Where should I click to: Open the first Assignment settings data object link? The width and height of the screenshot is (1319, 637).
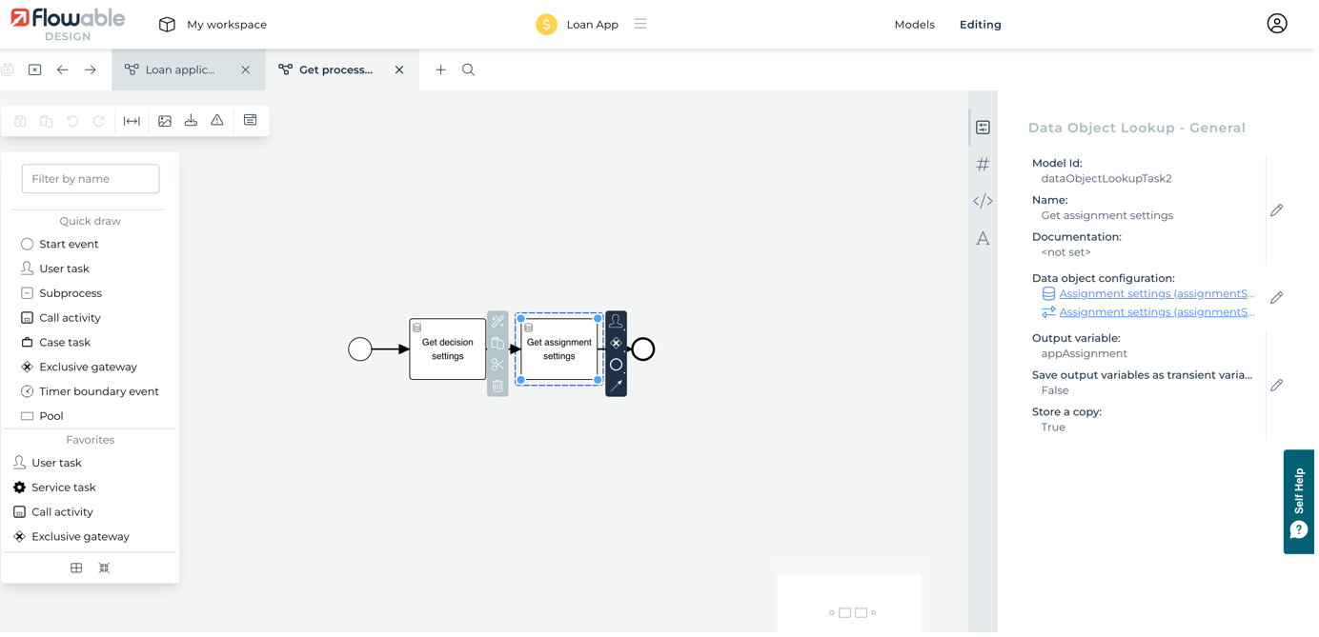(1156, 293)
